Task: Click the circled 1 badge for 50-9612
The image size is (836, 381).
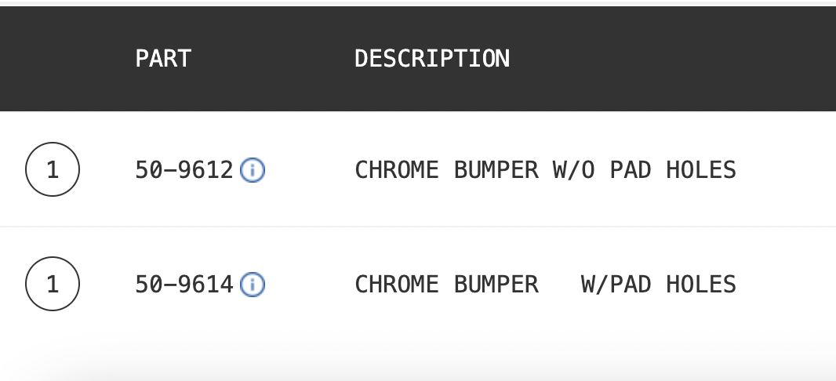Action: click(x=53, y=169)
